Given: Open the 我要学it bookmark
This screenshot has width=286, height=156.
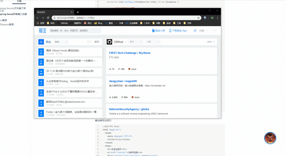Looking at the screenshot, I should (x=76, y=23).
